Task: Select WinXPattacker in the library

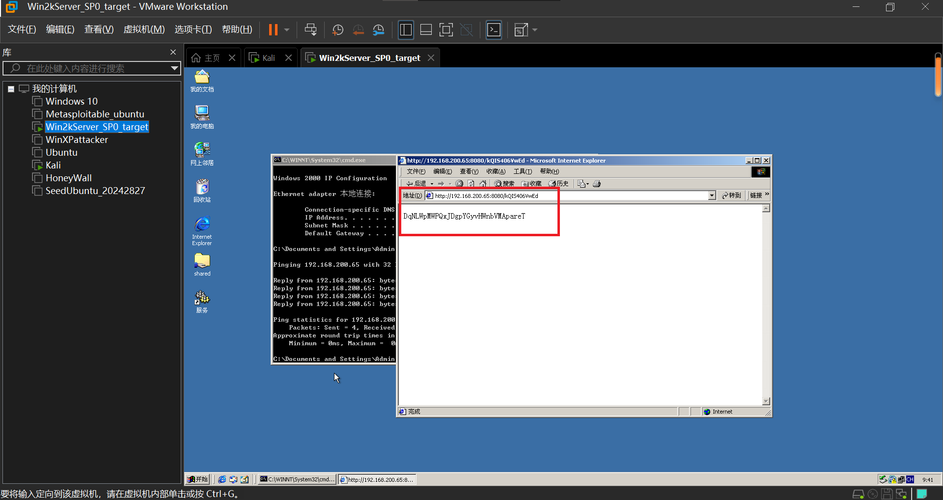Action: pos(70,139)
